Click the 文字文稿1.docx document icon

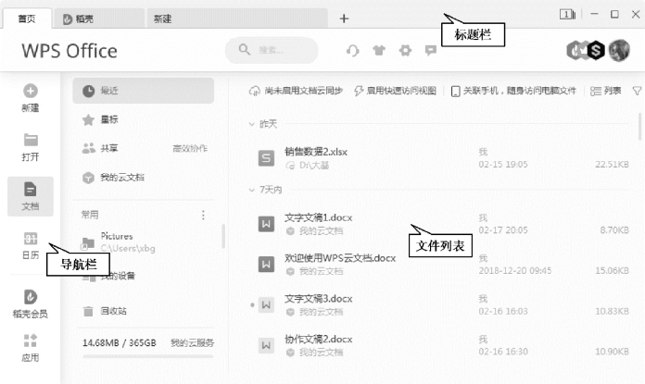[266, 224]
